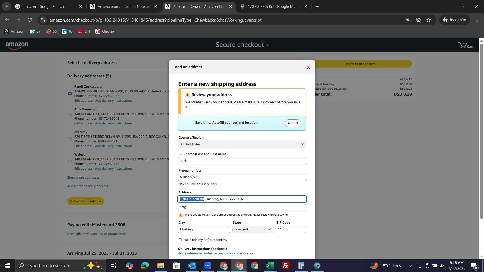The width and height of the screenshot is (484, 272).
Task: Click the Incognito indicator button
Action: (x=455, y=20)
